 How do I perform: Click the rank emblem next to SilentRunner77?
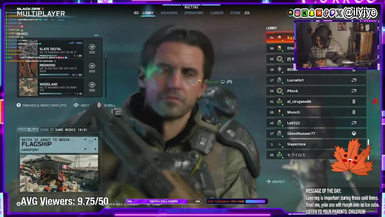[280, 134]
